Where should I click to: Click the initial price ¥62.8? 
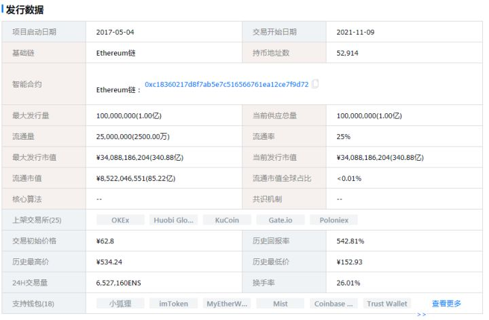(105, 241)
